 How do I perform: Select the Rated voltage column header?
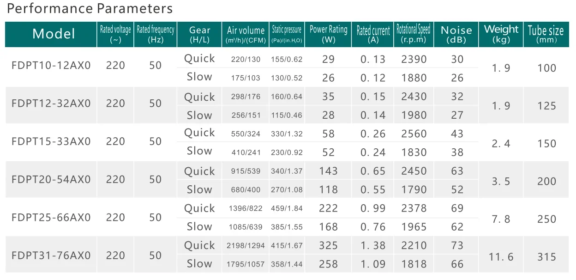[x=115, y=34]
